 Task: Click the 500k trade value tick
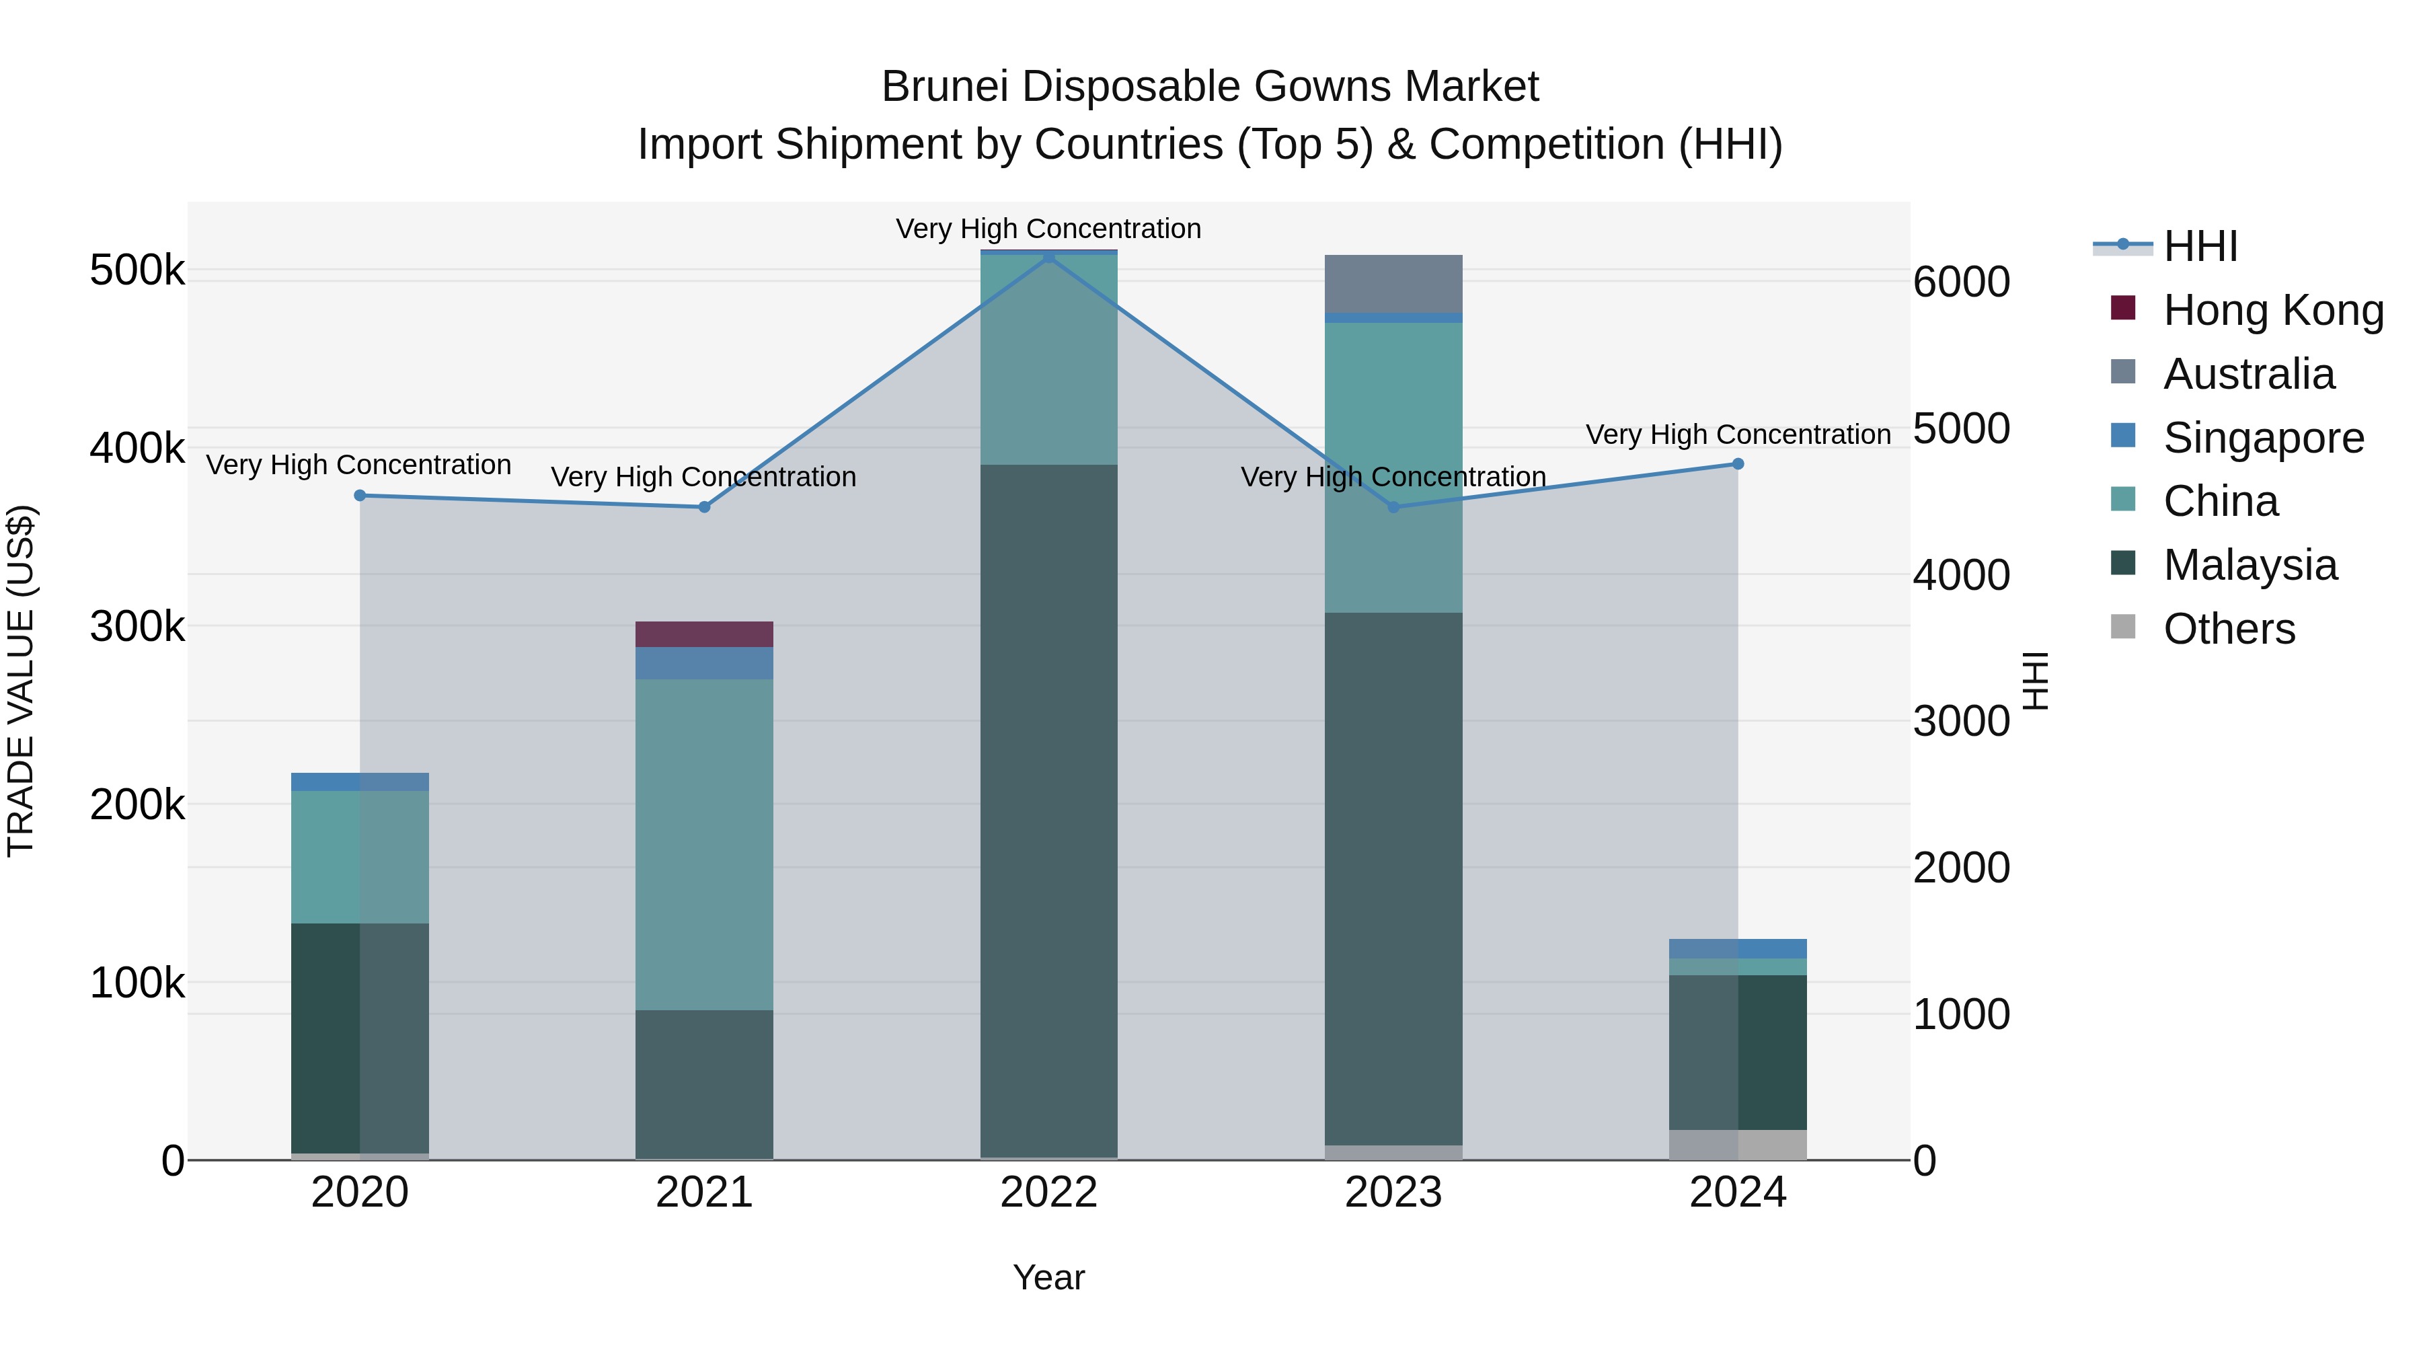coord(137,270)
